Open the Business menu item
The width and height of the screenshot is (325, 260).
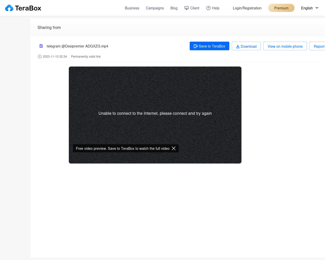point(132,8)
